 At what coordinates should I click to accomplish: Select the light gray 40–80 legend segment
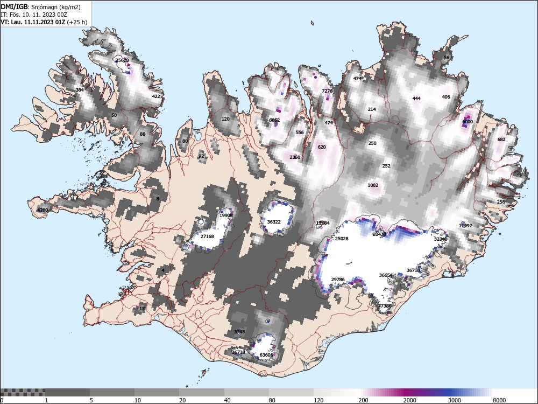pyautogui.click(x=247, y=392)
